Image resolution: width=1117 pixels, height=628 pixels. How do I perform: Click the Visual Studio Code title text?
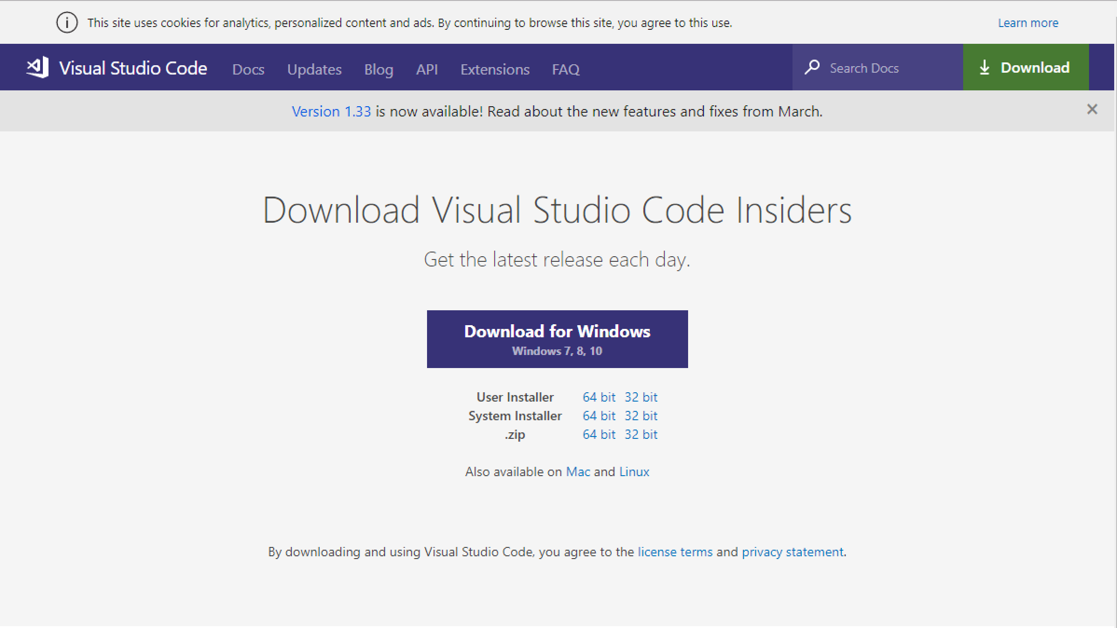pyautogui.click(x=133, y=68)
